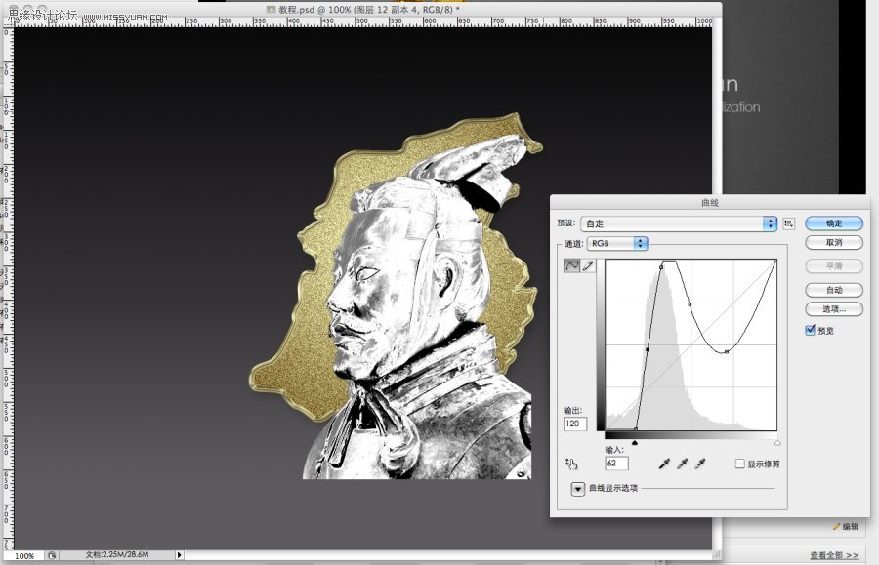Viewport: 879px width, 565px height.
Task: Open the 预设 preset dropdown
Action: (x=679, y=223)
